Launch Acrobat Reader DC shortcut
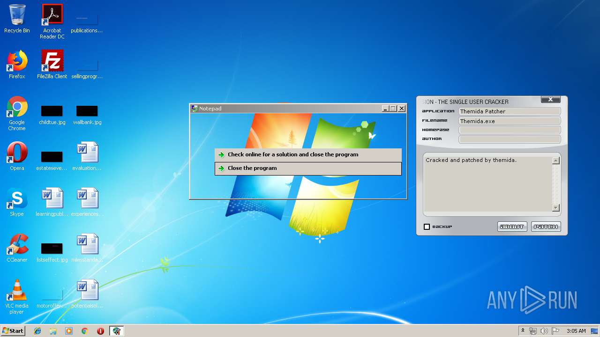This screenshot has width=600, height=337. pos(52,22)
